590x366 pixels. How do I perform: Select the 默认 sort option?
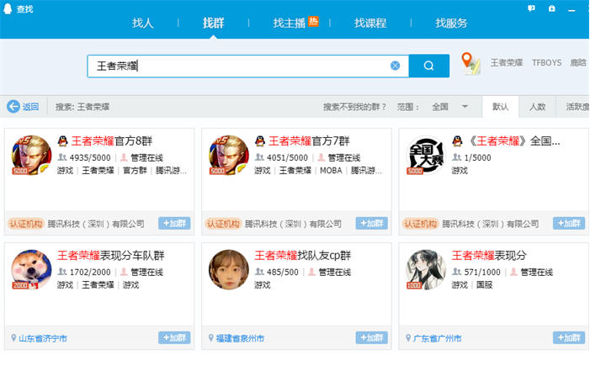pos(501,107)
